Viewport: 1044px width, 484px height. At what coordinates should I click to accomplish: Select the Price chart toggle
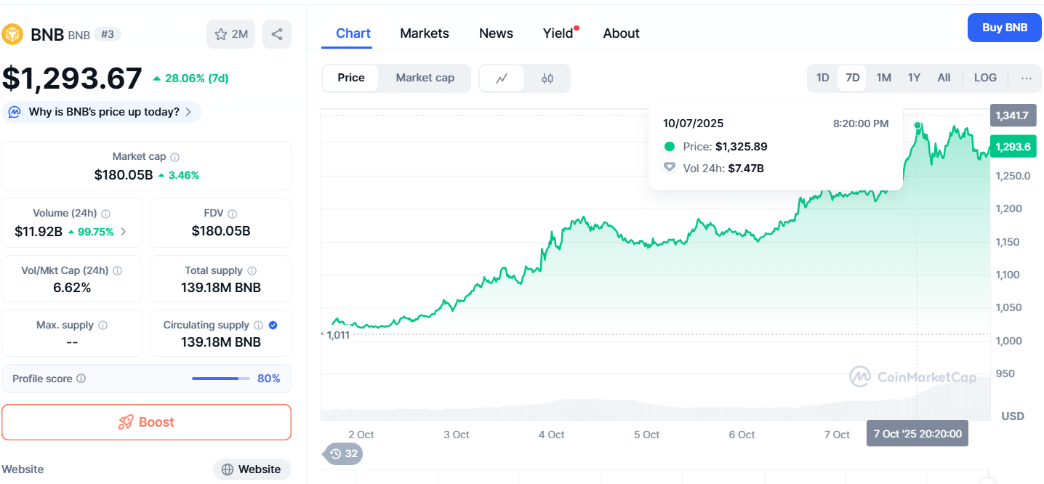coord(351,78)
